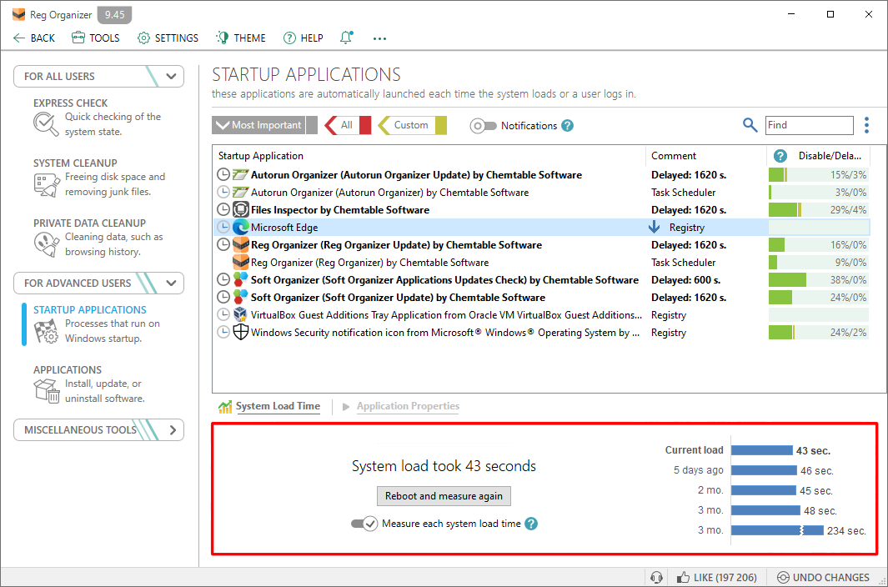Open the three-dot menu beside Find
This screenshot has height=587, width=888.
coord(866,124)
